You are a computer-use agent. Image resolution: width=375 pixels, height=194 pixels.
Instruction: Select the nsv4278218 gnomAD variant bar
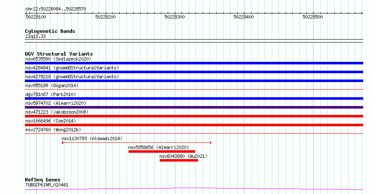pos(194,81)
